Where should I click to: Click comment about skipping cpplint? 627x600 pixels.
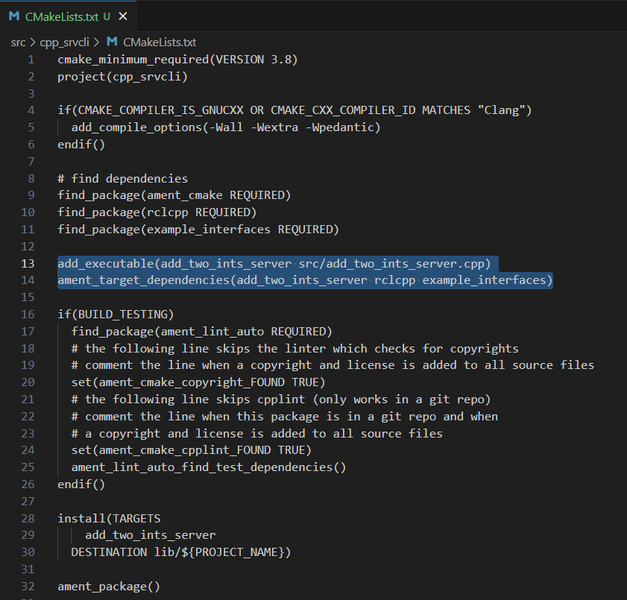pyautogui.click(x=281, y=400)
